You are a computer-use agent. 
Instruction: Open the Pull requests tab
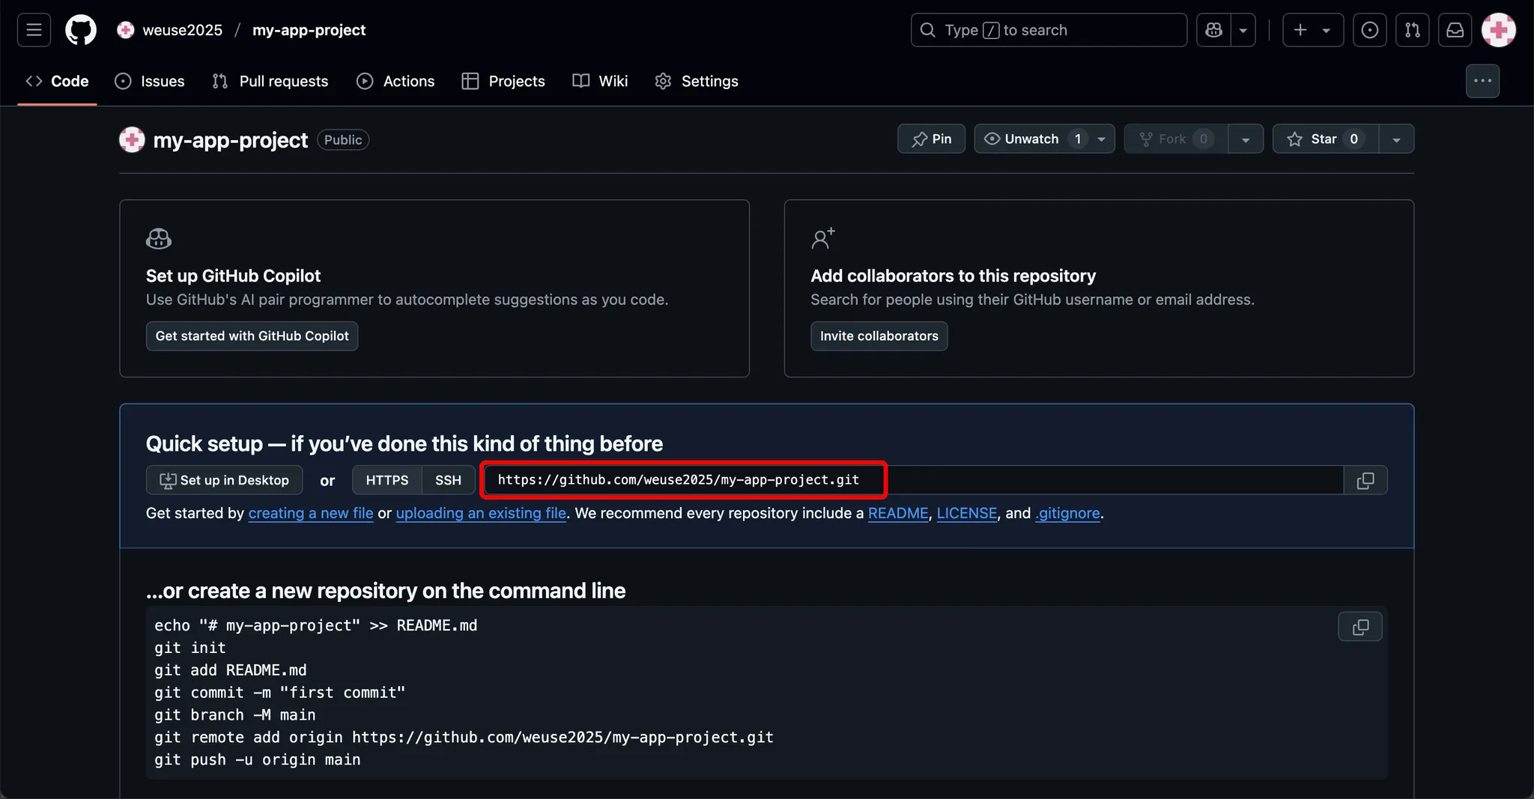270,81
